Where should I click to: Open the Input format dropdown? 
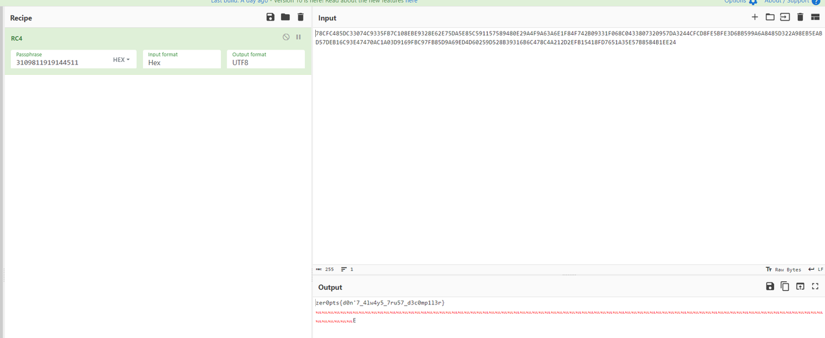(182, 63)
